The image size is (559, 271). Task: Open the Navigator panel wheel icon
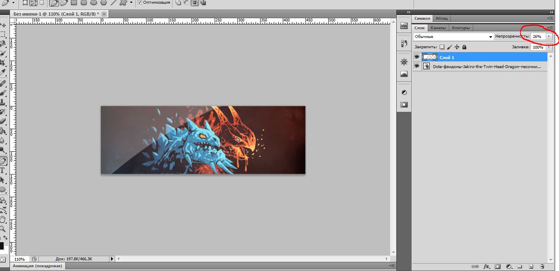click(404, 61)
